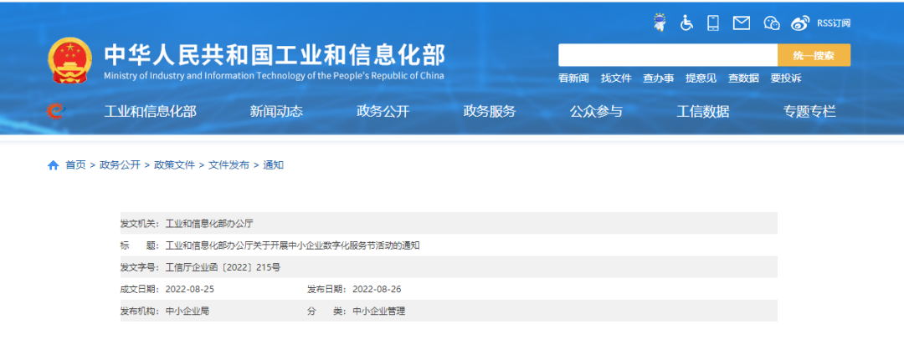Click the red swirl icon beside navigation
The width and height of the screenshot is (904, 339).
[x=56, y=110]
